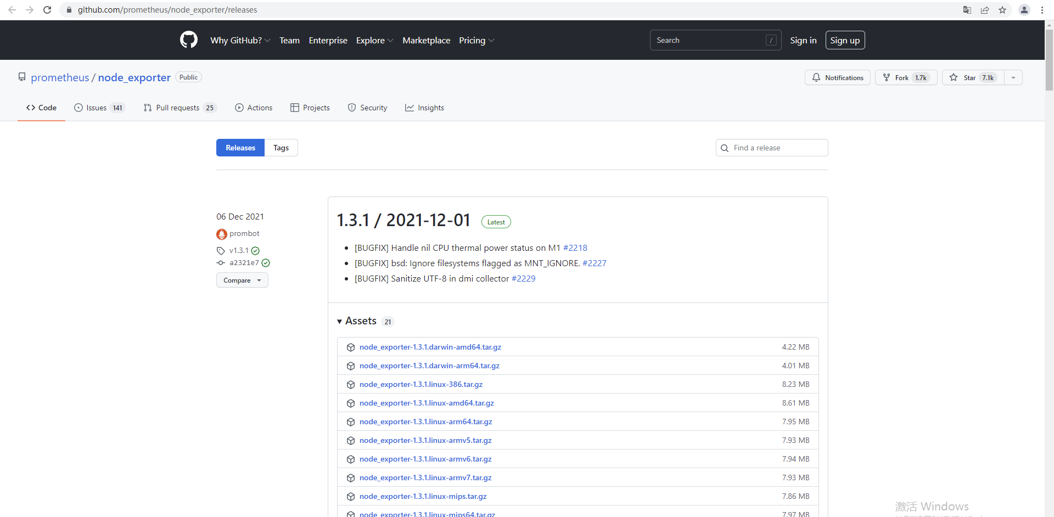
Task: Click the package icon for linux-mips asset
Action: click(351, 497)
